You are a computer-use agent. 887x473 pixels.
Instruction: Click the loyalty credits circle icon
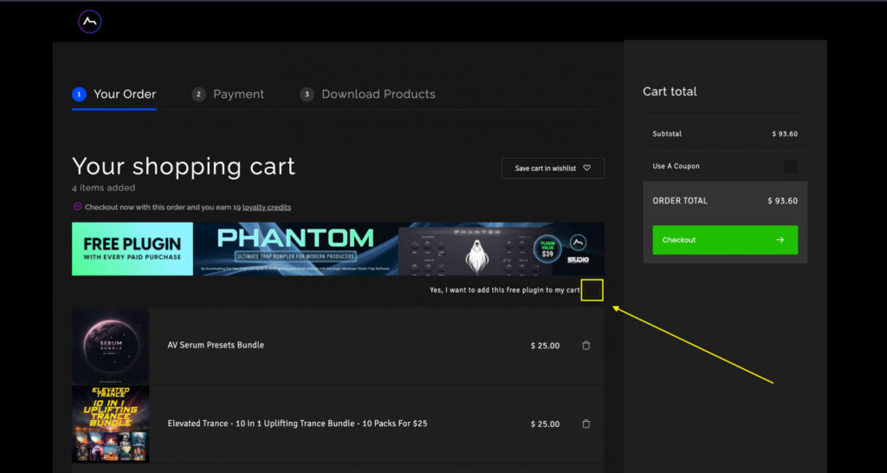78,206
